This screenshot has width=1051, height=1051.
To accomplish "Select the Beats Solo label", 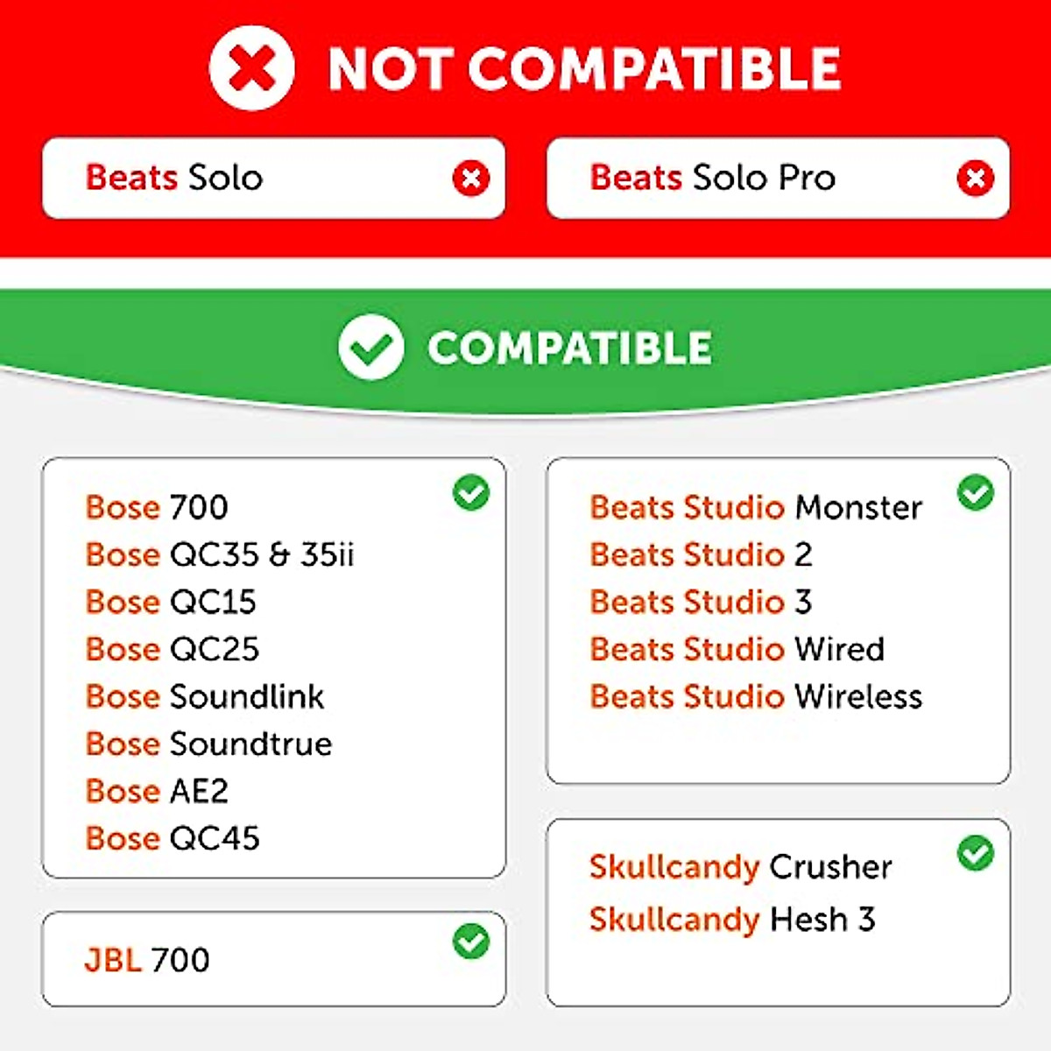I will (174, 178).
